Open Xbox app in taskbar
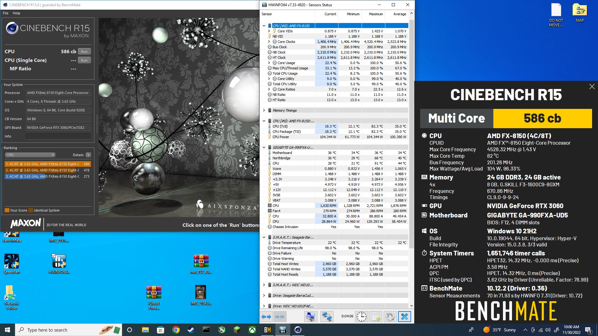 point(252,330)
